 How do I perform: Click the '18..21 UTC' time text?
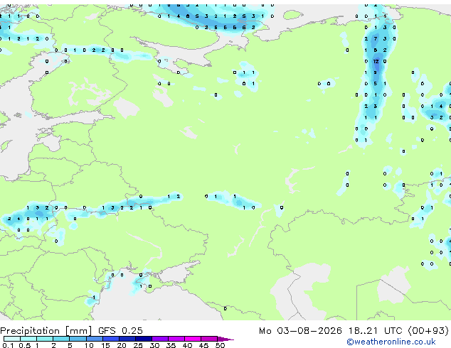[376, 330]
